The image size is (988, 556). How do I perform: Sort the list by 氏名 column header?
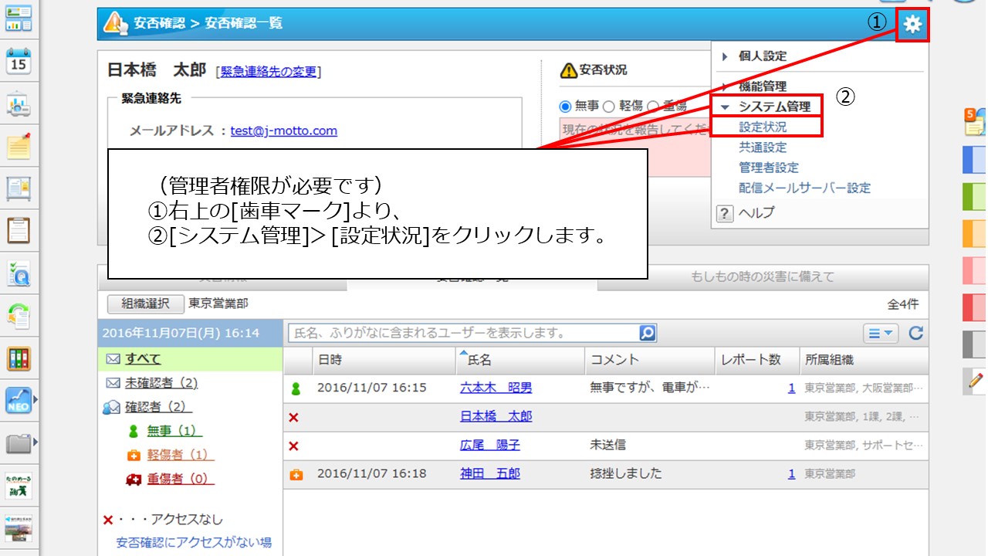(521, 360)
